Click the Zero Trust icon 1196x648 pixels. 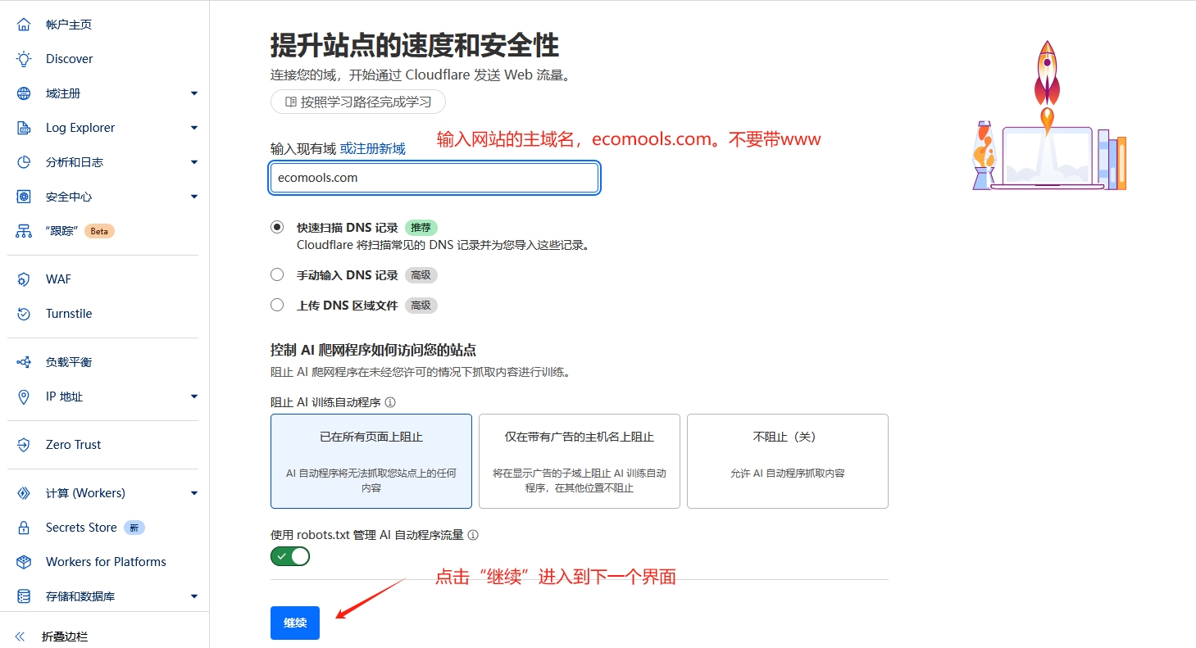point(24,445)
